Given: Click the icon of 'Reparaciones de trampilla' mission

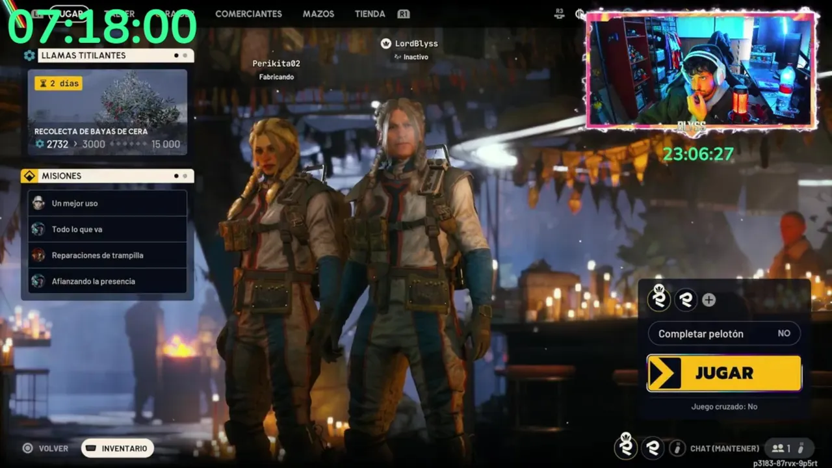Looking at the screenshot, I should click(38, 255).
